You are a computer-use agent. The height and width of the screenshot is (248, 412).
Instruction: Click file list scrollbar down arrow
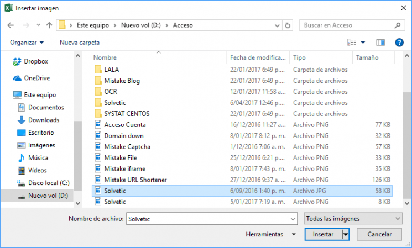click(x=406, y=203)
